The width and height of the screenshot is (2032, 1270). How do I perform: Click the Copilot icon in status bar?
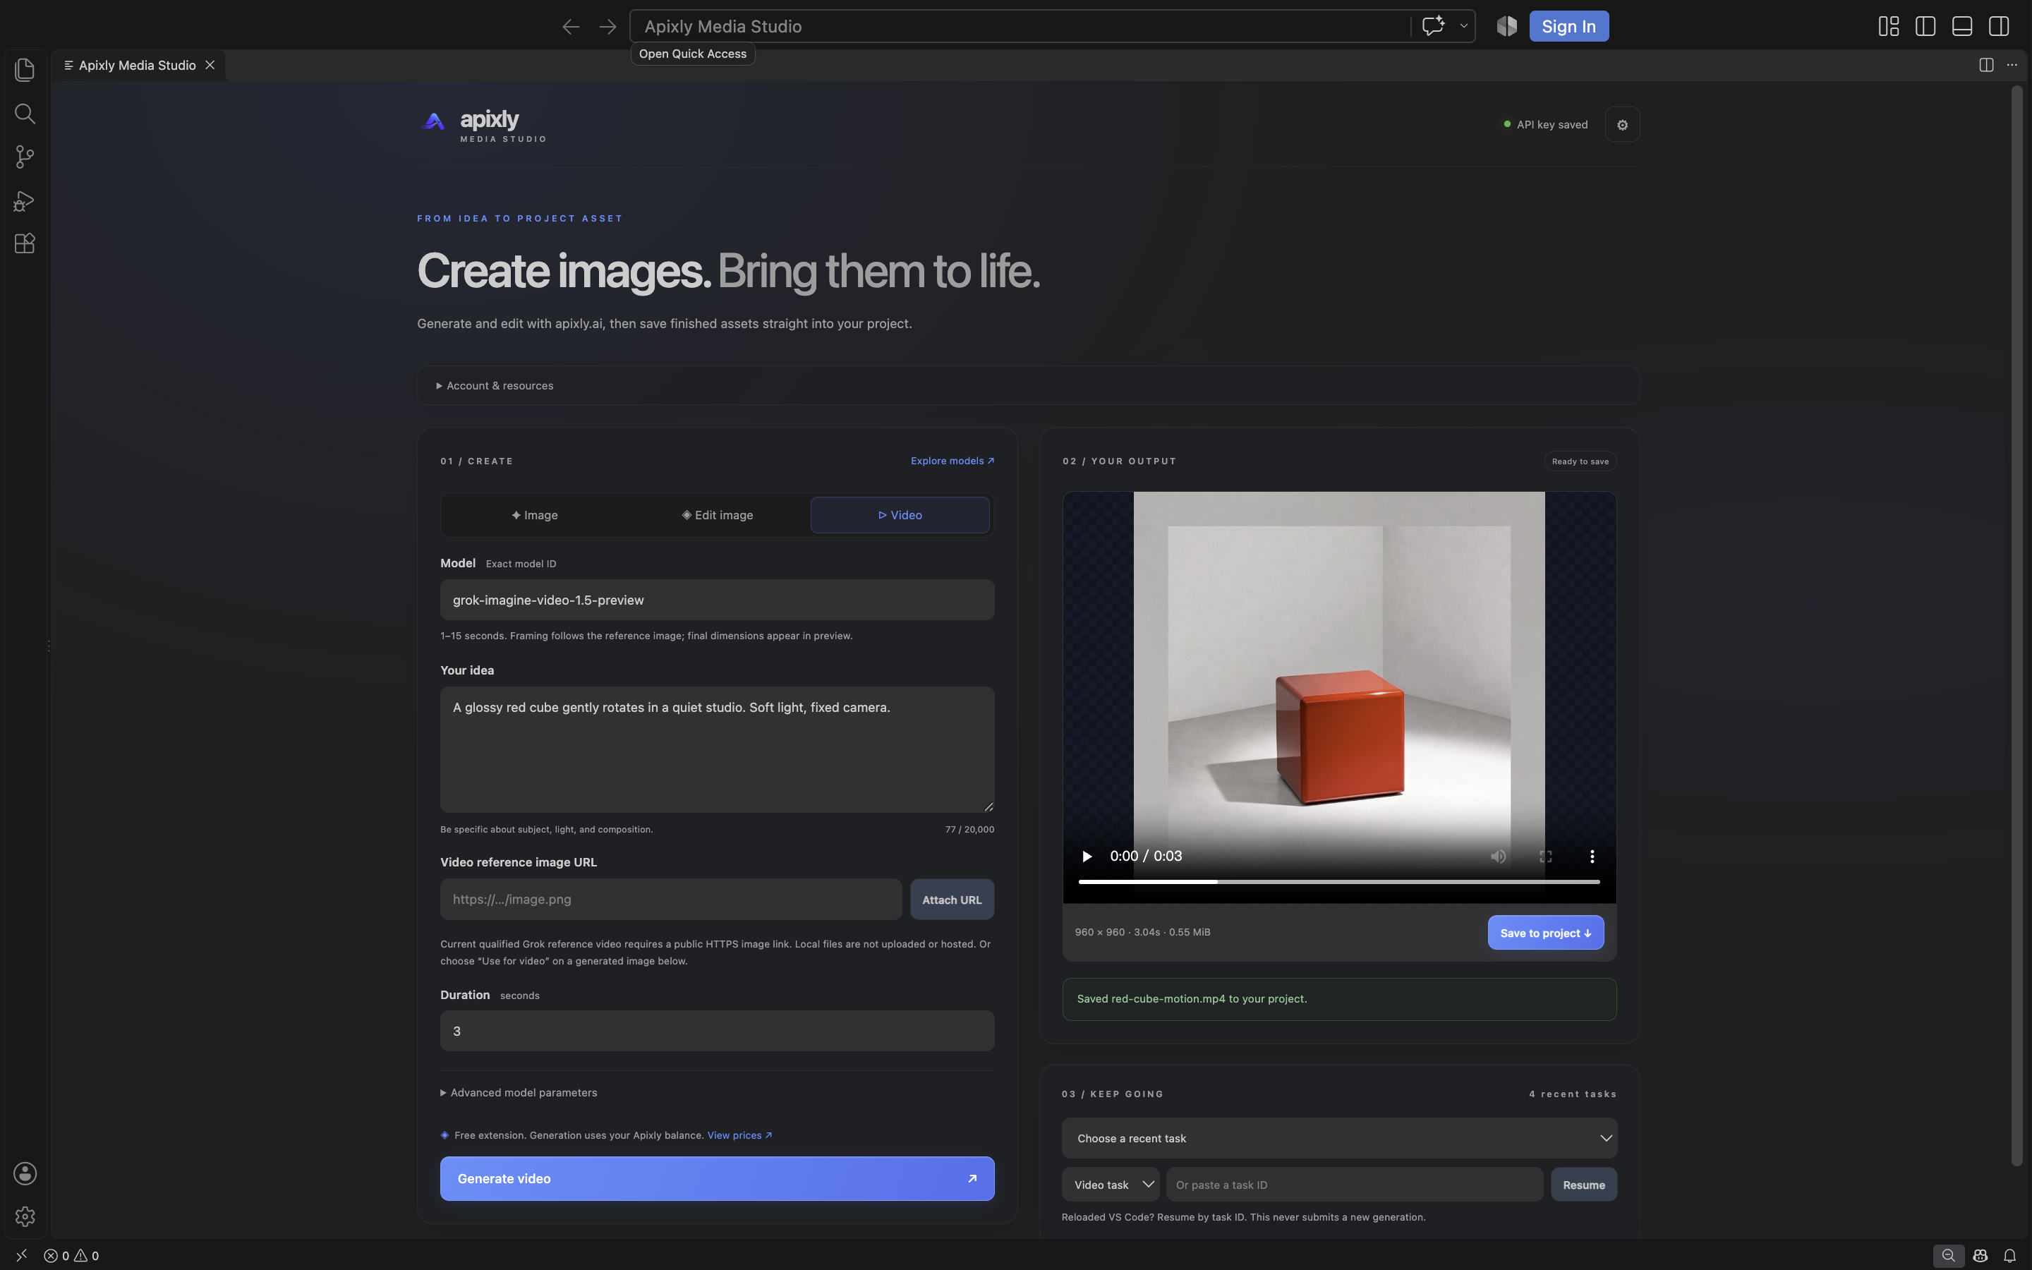[1980, 1256]
